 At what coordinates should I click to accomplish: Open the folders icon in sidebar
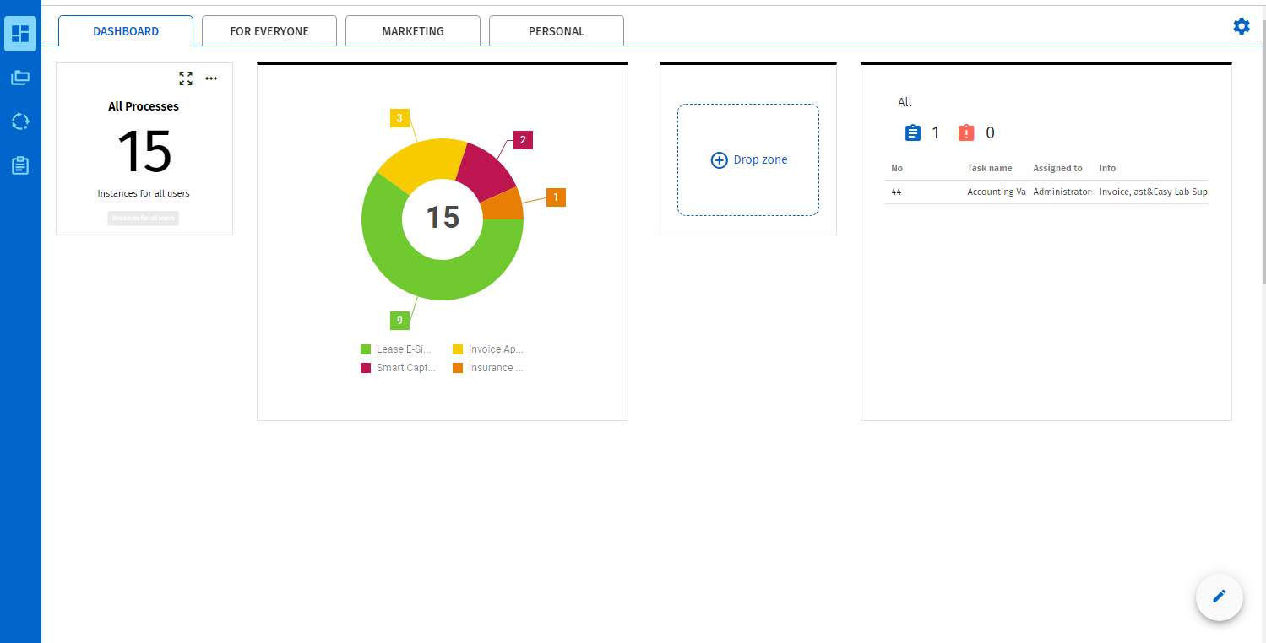click(20, 78)
